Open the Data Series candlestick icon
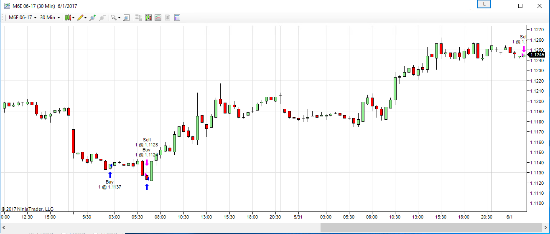This screenshot has width=550, height=234. [x=148, y=18]
